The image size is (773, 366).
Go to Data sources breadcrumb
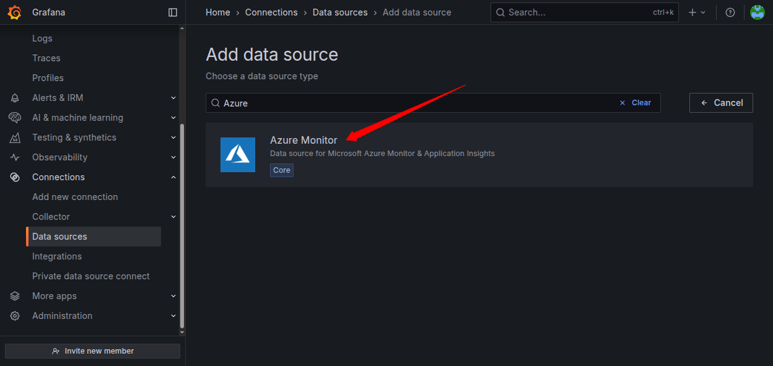click(x=340, y=12)
